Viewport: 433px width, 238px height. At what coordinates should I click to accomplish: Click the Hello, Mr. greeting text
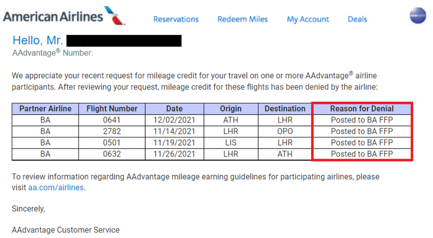38,40
